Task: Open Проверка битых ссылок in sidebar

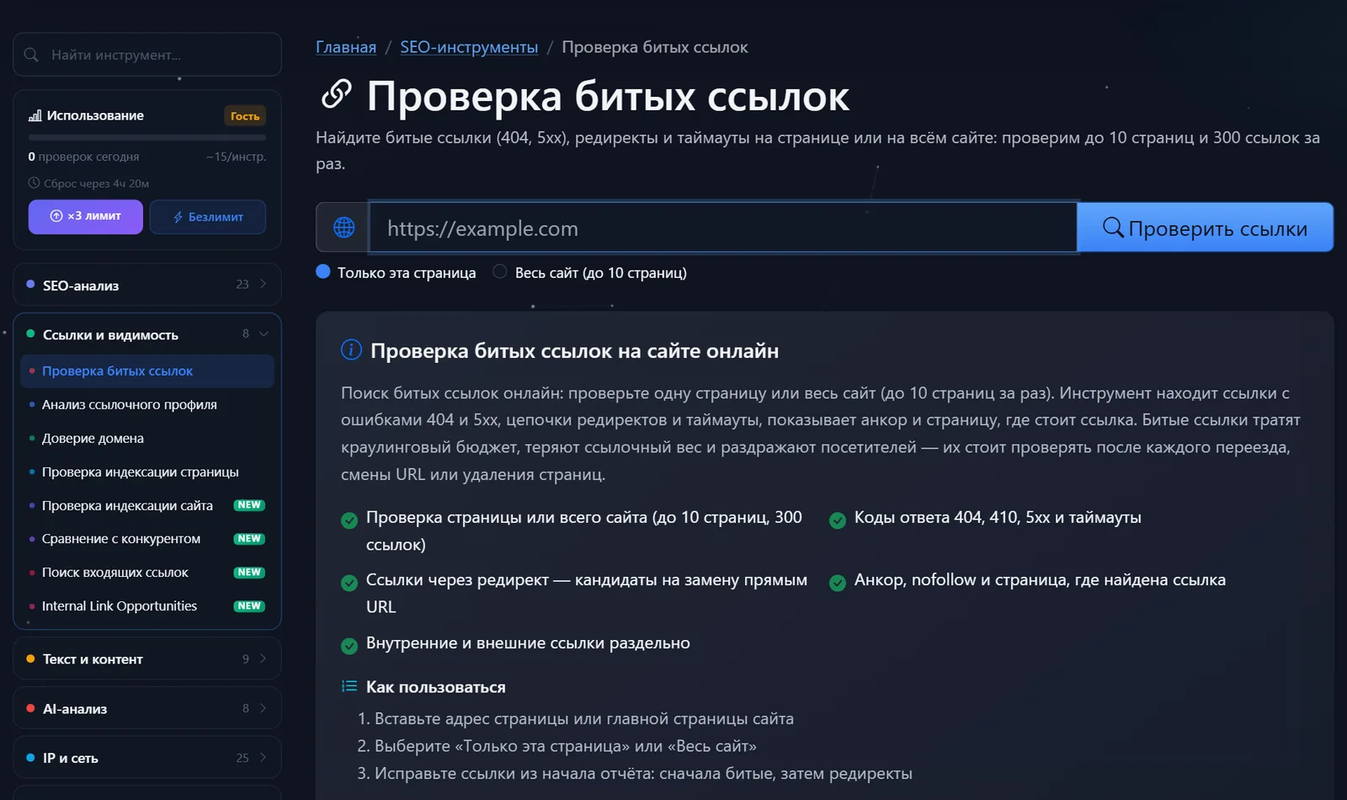Action: coord(147,371)
